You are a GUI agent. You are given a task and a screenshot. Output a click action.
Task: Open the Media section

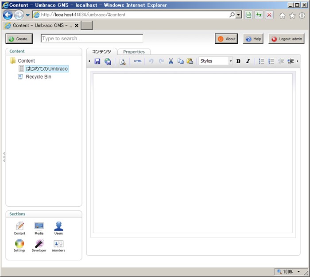point(39,228)
